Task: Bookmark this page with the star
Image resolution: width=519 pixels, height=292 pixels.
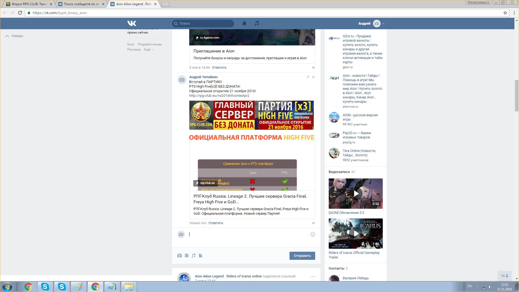Action: [x=505, y=13]
